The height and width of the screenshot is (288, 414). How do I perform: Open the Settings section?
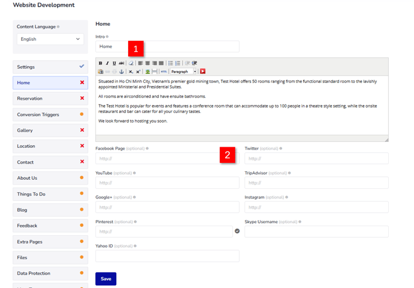pos(50,67)
